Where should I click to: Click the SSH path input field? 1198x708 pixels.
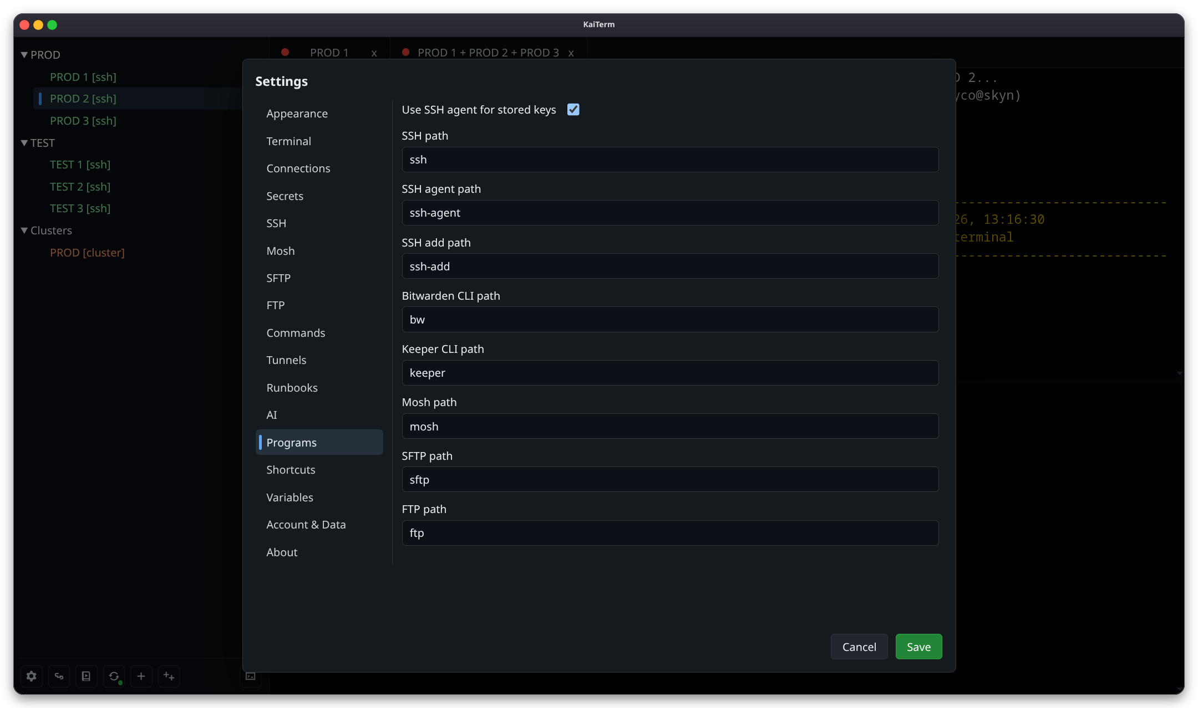pyautogui.click(x=670, y=160)
